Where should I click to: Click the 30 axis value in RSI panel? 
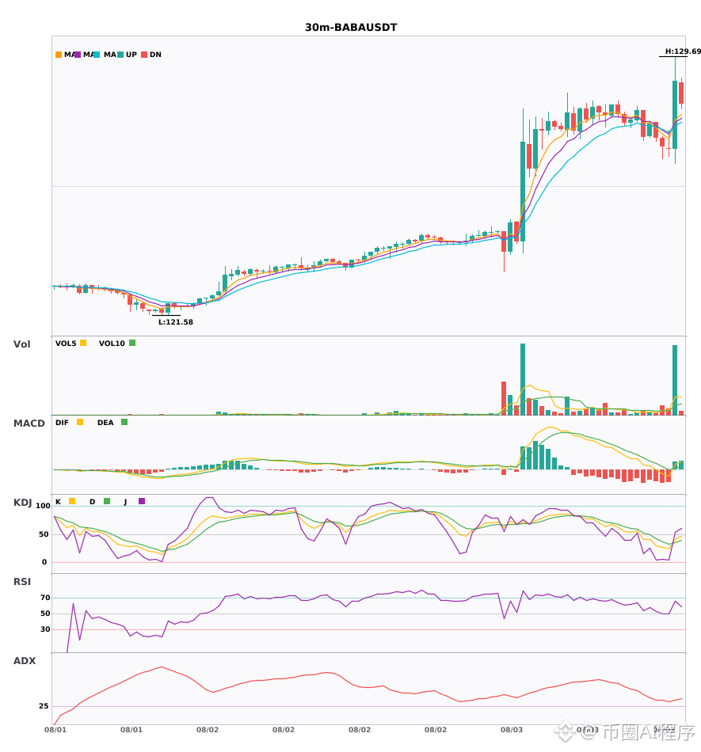pos(45,629)
